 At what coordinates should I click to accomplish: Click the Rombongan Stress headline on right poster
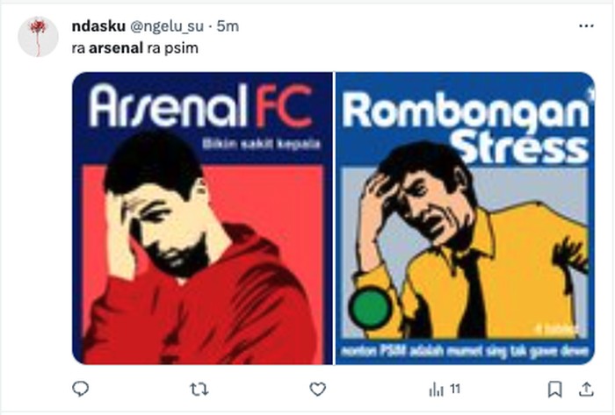coord(465,128)
